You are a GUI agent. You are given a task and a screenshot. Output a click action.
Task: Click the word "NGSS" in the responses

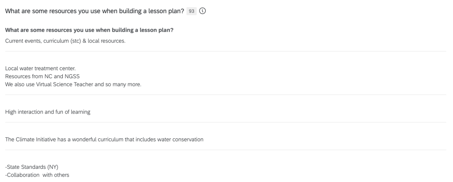[x=71, y=76]
